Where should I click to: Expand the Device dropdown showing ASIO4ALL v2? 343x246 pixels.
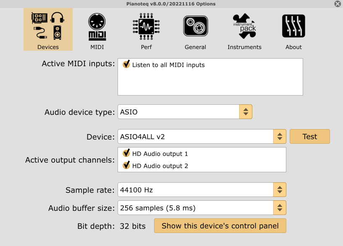click(202, 137)
